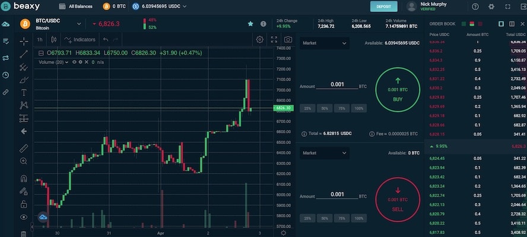Activate the magnet snap mode
Screen dimensions: 527x237
(x=24, y=179)
